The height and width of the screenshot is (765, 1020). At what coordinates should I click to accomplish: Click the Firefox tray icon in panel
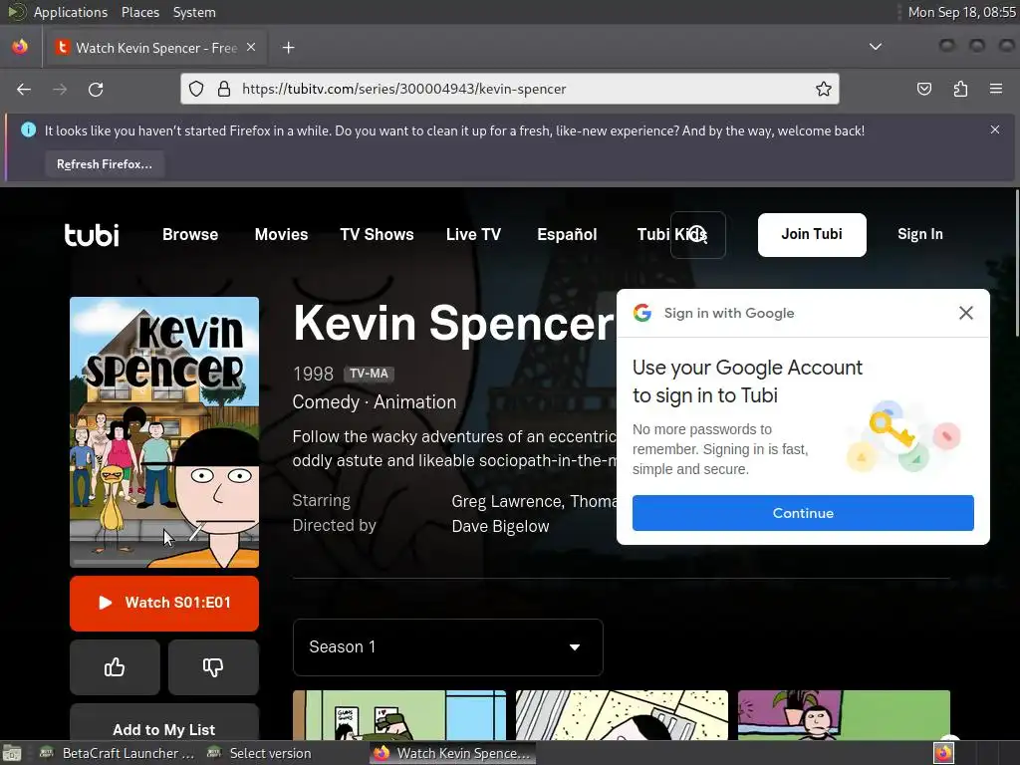943,753
